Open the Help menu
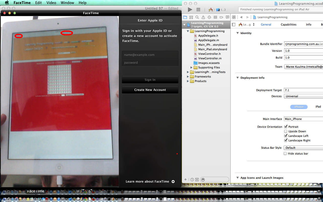The width and height of the screenshot is (323, 202). click(x=83, y=3)
